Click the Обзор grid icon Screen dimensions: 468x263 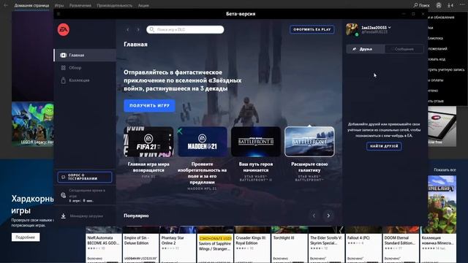point(64,68)
